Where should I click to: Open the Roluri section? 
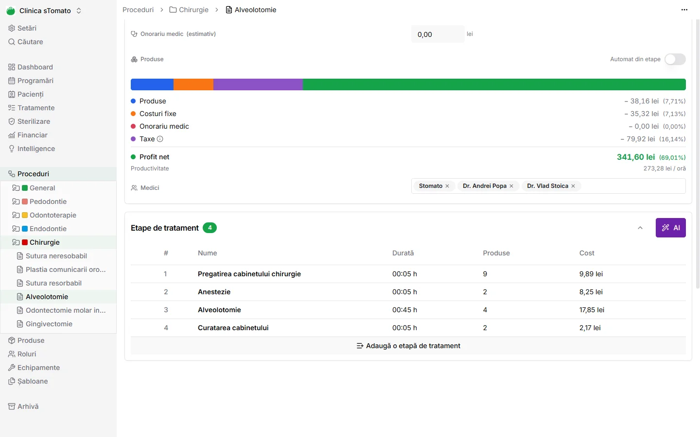coord(22,354)
